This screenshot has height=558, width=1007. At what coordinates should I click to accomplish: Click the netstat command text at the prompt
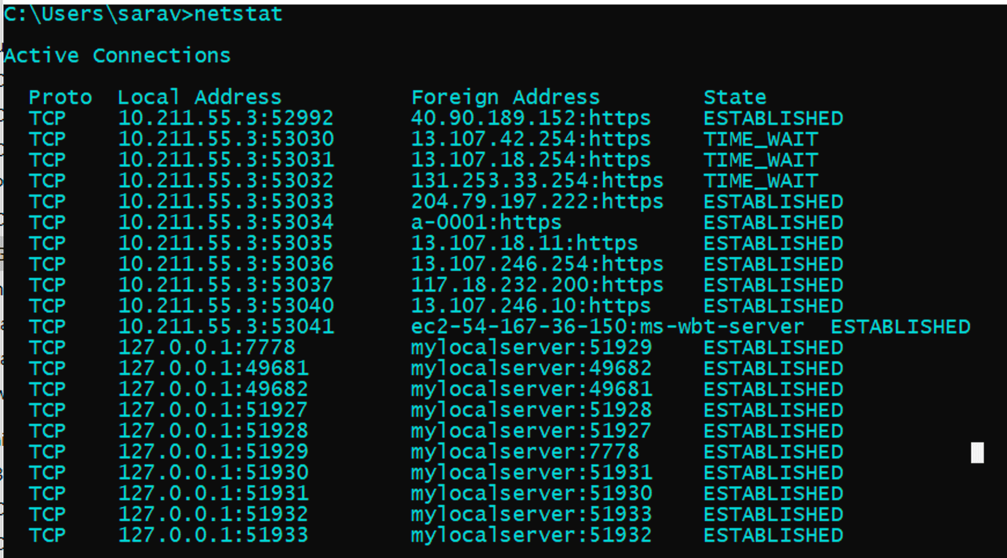pos(238,14)
